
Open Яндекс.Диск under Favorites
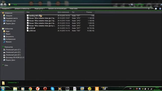10,24
